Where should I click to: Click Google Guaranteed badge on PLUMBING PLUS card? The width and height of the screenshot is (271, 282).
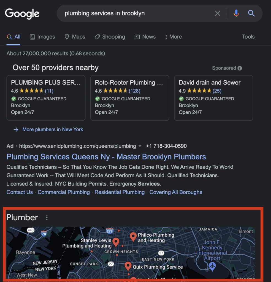click(x=39, y=99)
